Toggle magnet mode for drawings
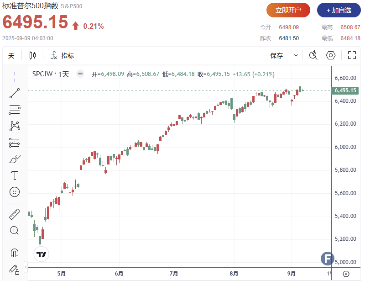The image size is (365, 281). (x=15, y=253)
